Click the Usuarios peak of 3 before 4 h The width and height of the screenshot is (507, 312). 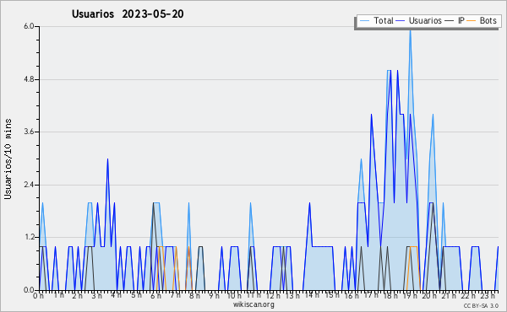(107, 159)
